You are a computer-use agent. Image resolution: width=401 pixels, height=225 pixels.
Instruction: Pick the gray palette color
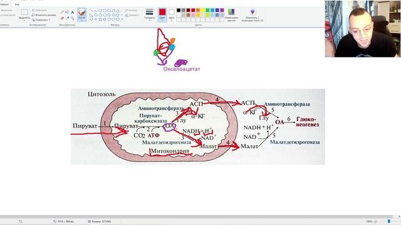click(184, 10)
